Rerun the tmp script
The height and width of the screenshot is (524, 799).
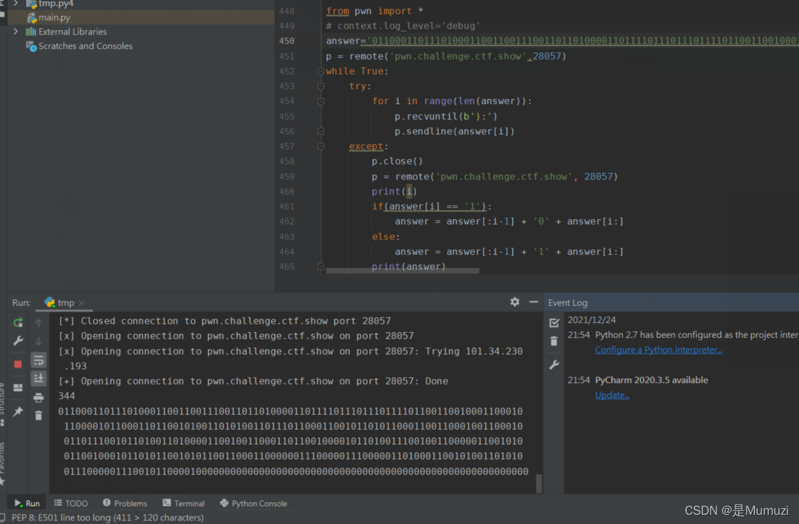(x=18, y=322)
